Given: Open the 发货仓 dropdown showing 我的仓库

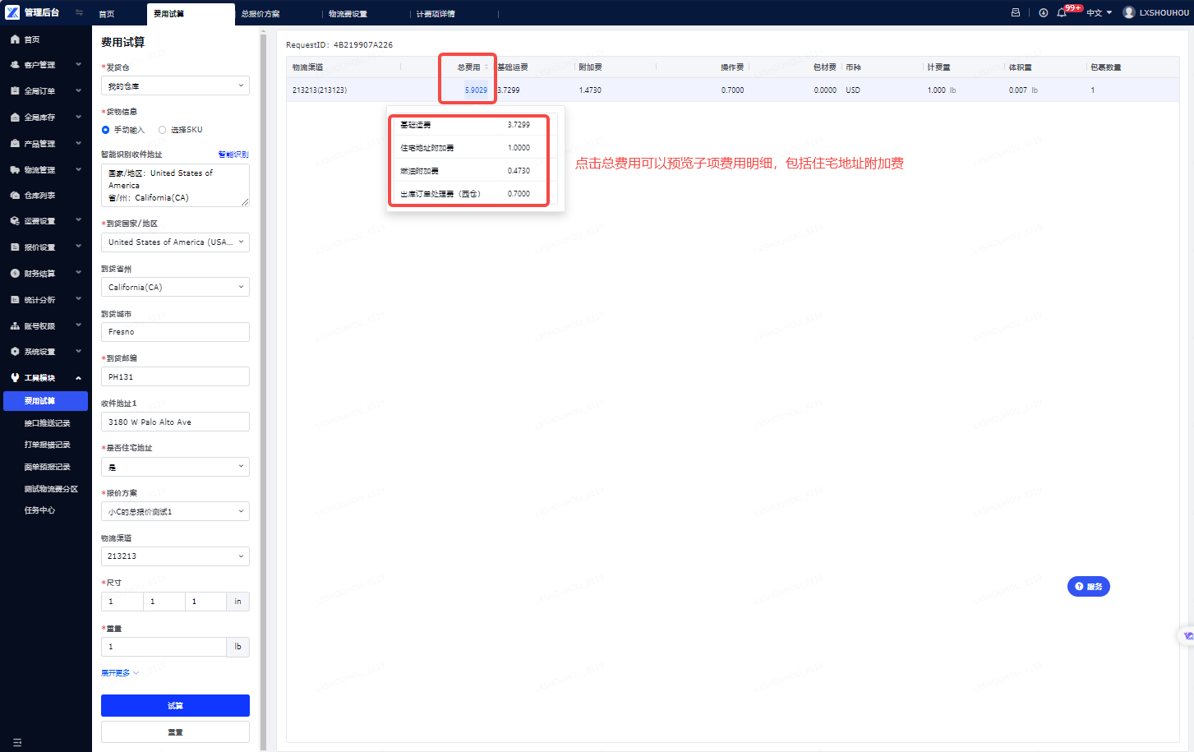Looking at the screenshot, I should click(x=175, y=85).
